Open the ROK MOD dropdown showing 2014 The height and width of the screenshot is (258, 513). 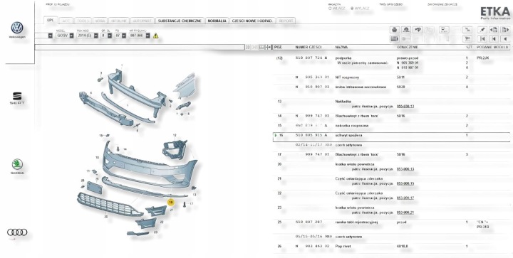[87, 36]
